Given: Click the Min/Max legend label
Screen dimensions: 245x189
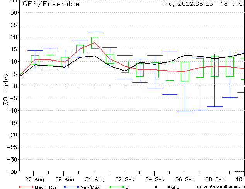Looking at the screenshot, I should tap(90, 187).
